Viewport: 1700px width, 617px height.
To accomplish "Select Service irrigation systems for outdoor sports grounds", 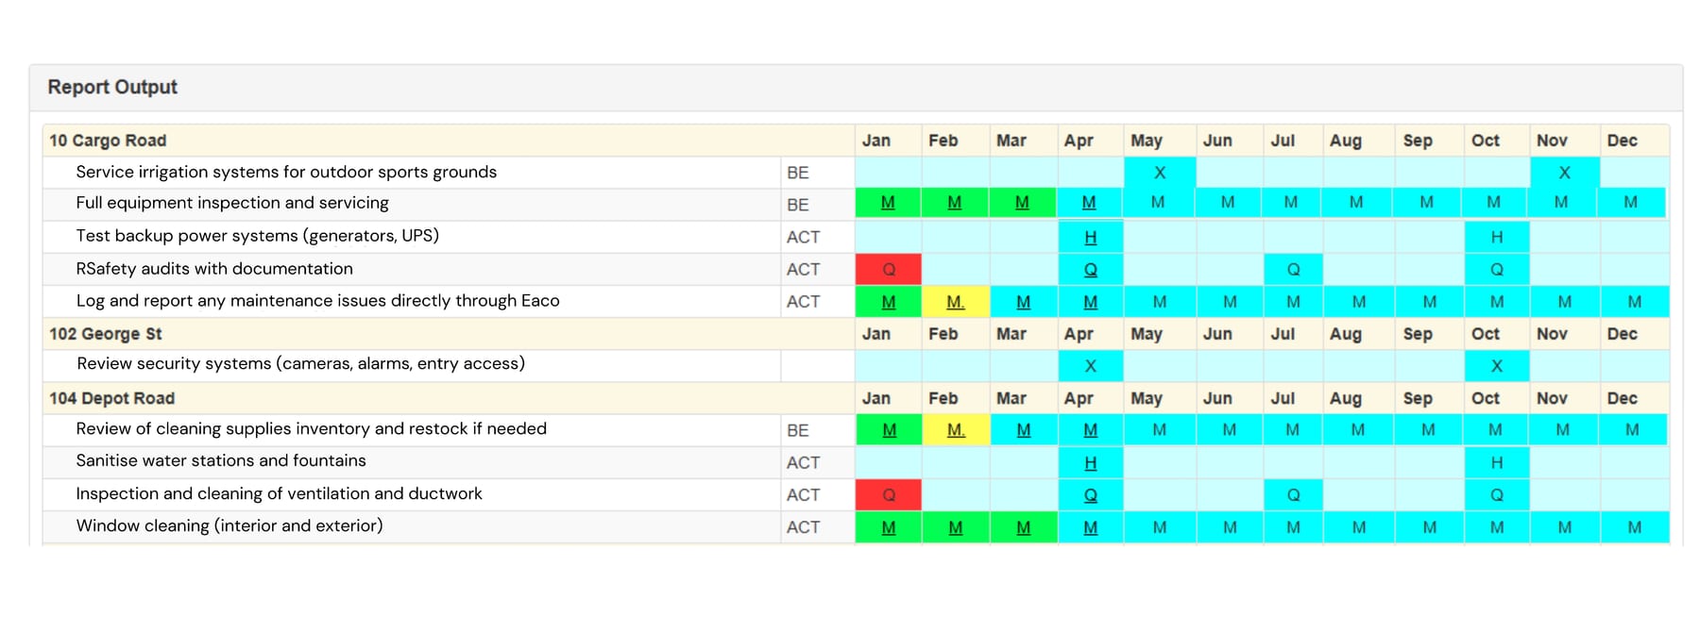I will [286, 172].
